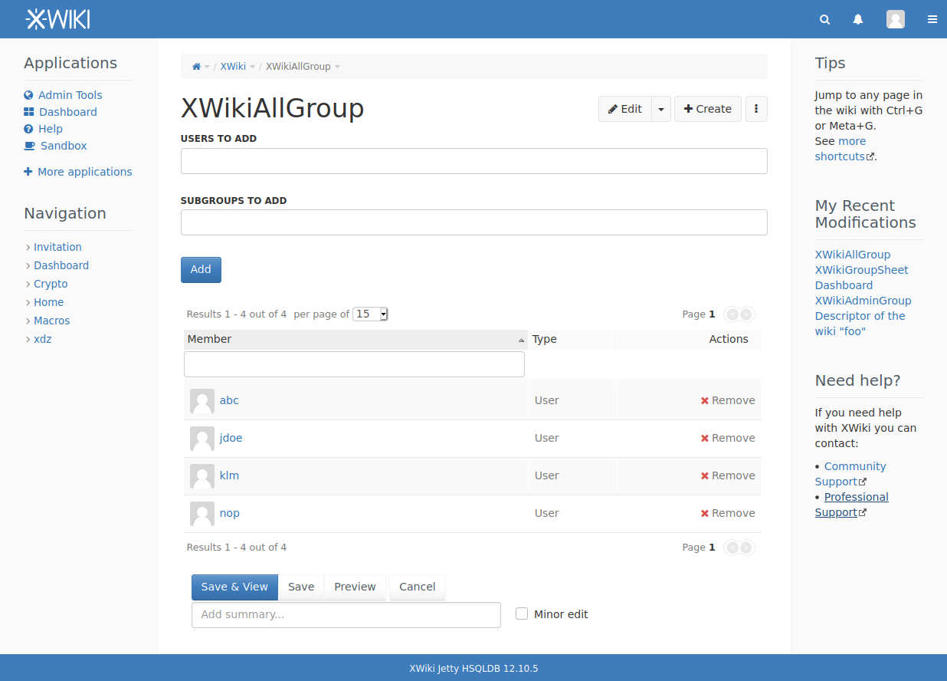Viewport: 947px width, 681px height.
Task: Click Save & View
Action: pyautogui.click(x=234, y=587)
